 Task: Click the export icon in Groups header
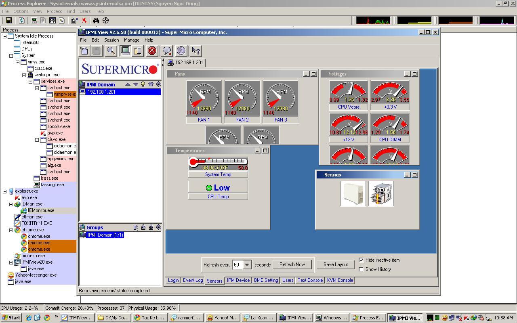coord(151,227)
